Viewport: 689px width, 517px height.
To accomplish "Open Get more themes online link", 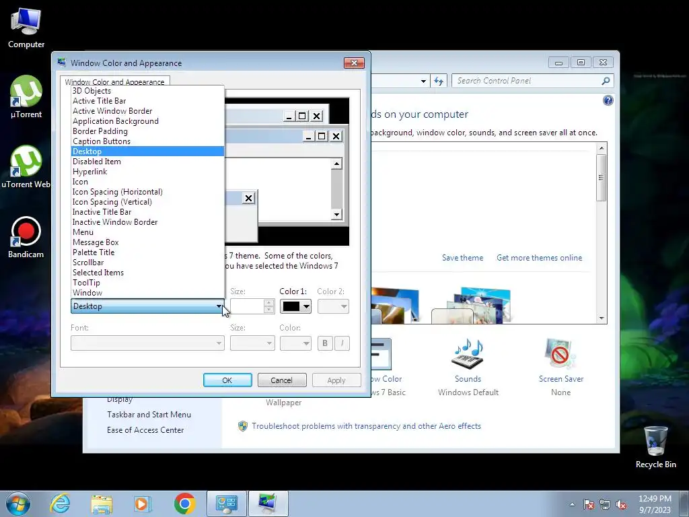I will click(539, 258).
